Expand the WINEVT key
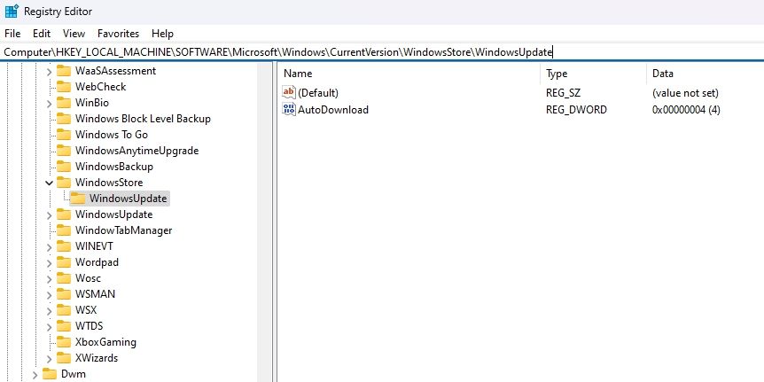The width and height of the screenshot is (764, 382). (49, 246)
